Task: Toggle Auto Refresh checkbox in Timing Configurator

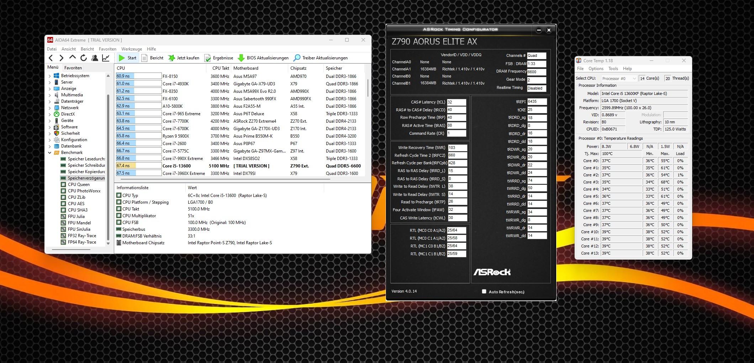Action: pyautogui.click(x=484, y=292)
